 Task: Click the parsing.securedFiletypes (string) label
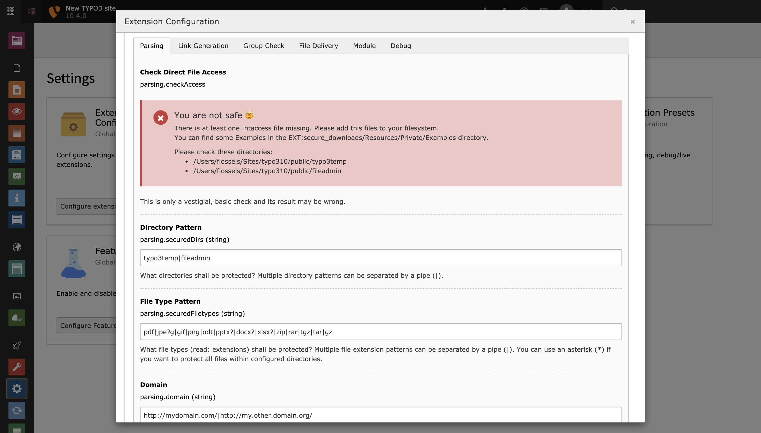pyautogui.click(x=192, y=313)
